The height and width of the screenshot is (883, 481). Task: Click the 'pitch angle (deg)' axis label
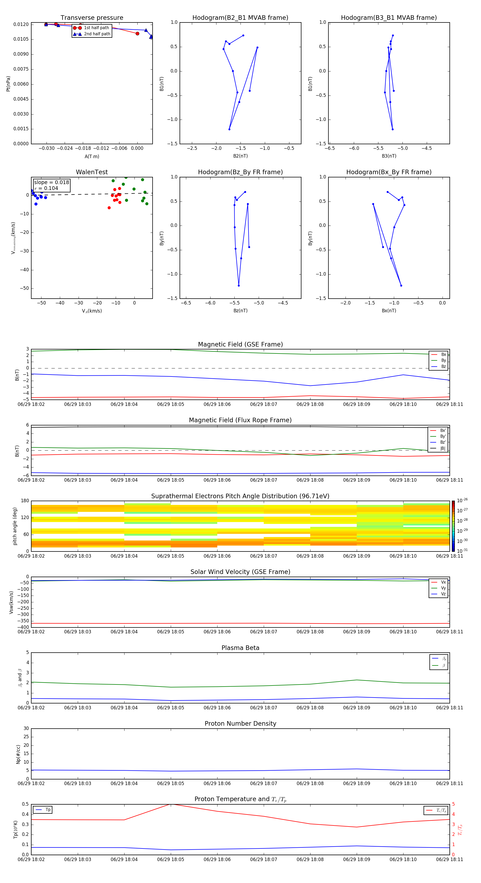click(15, 526)
